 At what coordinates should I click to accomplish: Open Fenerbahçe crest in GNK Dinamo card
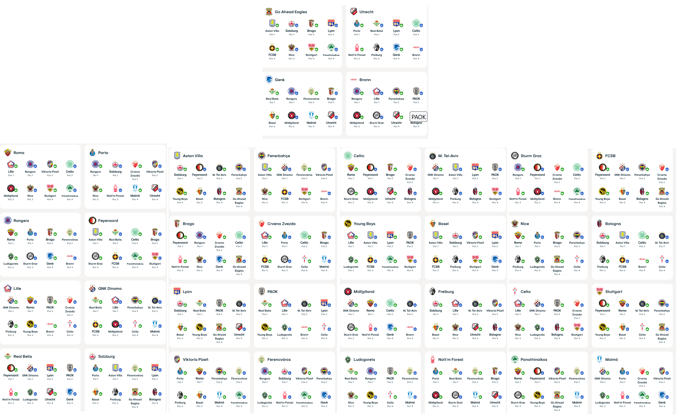pyautogui.click(x=134, y=300)
